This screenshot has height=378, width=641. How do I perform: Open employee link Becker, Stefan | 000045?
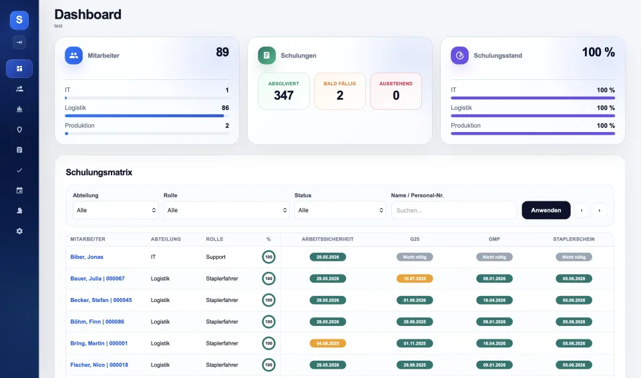click(101, 300)
